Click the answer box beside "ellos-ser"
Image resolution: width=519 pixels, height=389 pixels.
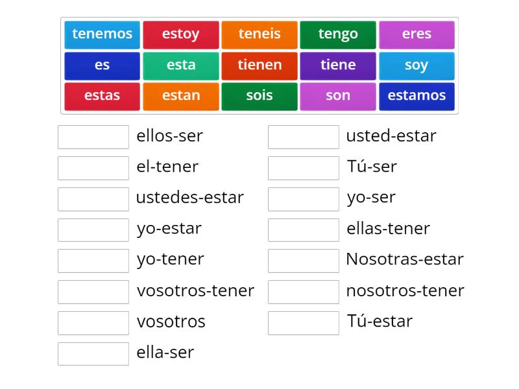click(x=93, y=136)
